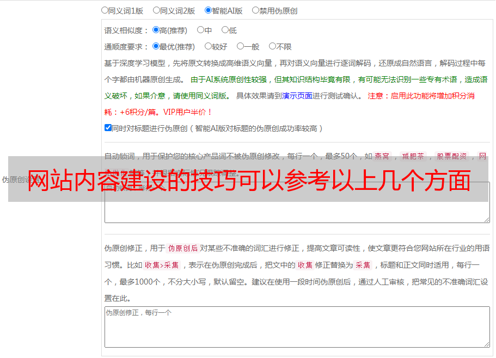This screenshot has width=496, height=358.
Task: Click the 减肥茶 example keyword tag
Action: (x=413, y=156)
